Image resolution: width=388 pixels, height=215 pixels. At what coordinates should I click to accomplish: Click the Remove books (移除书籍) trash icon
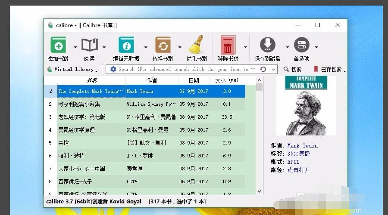tap(228, 45)
